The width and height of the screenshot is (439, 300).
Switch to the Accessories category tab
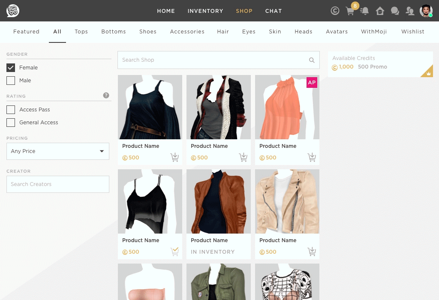tap(187, 32)
